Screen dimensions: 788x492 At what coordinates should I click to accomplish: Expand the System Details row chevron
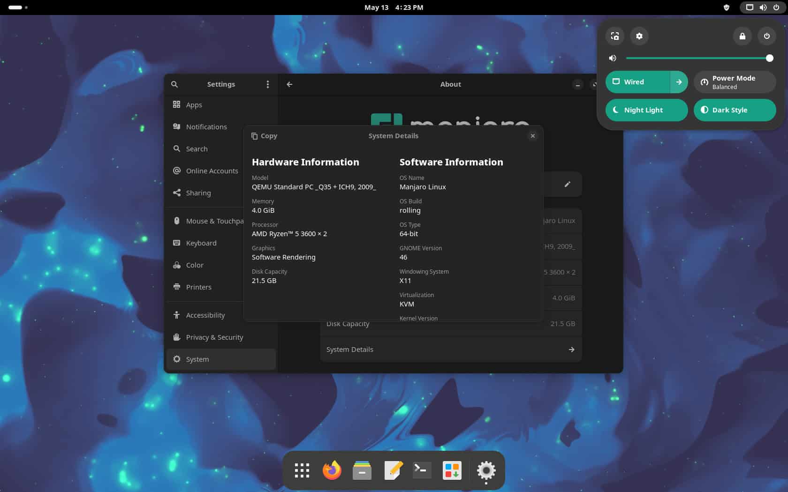(571, 349)
